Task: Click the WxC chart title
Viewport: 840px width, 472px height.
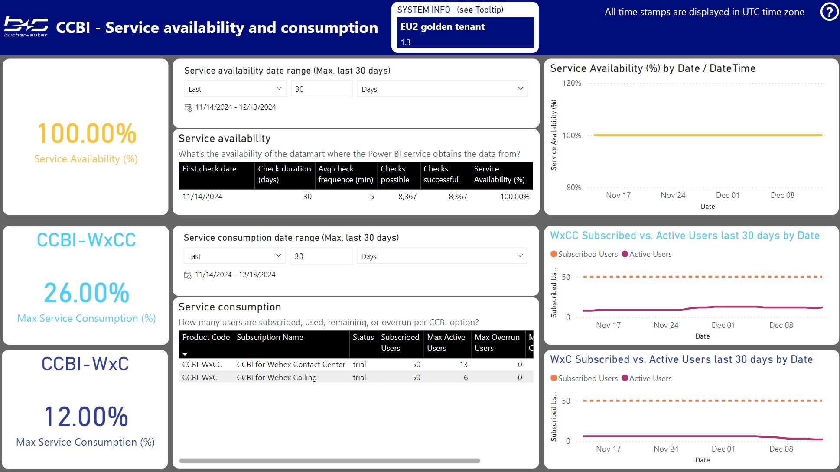Action: (681, 359)
